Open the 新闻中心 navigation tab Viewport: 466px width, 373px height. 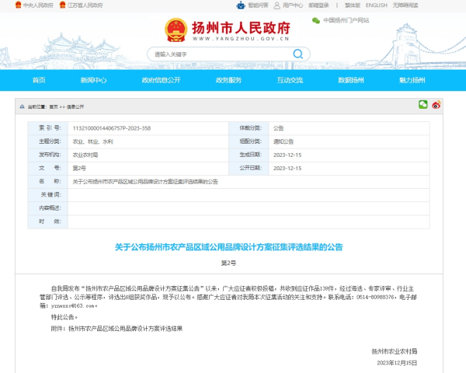pos(93,80)
